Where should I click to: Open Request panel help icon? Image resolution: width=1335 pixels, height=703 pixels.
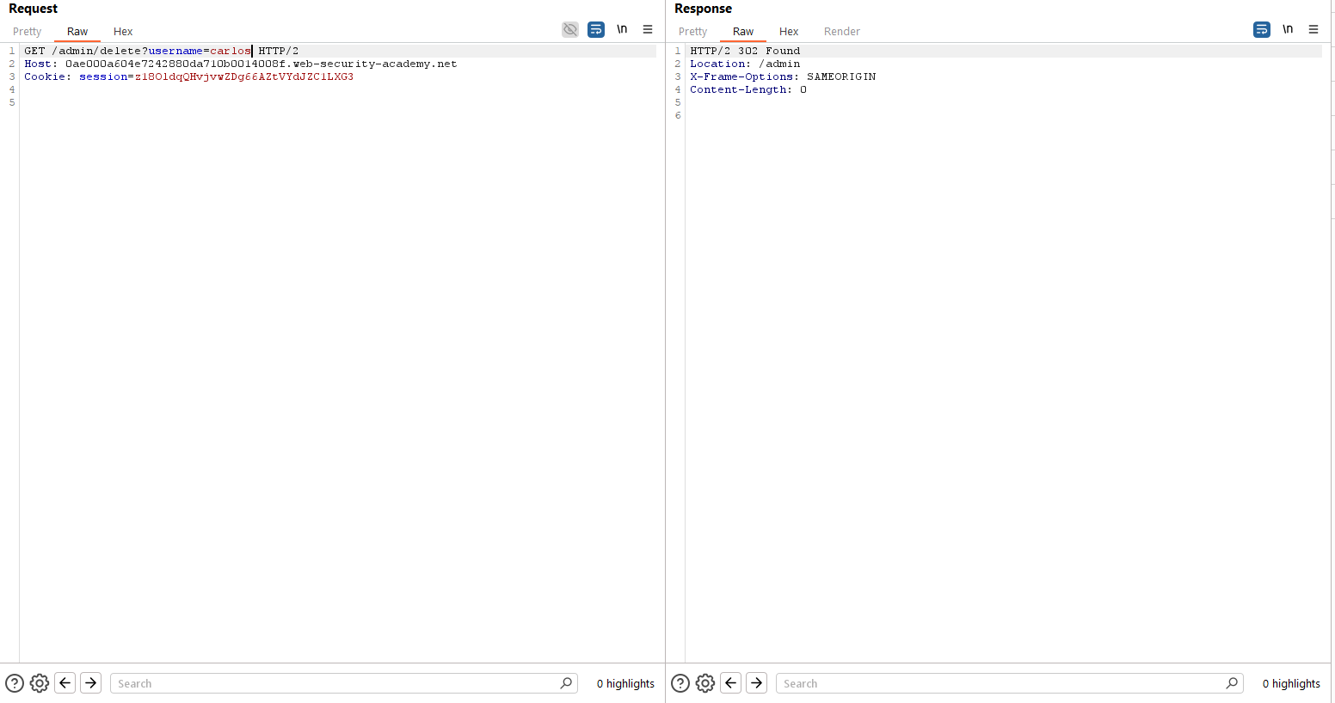[15, 683]
